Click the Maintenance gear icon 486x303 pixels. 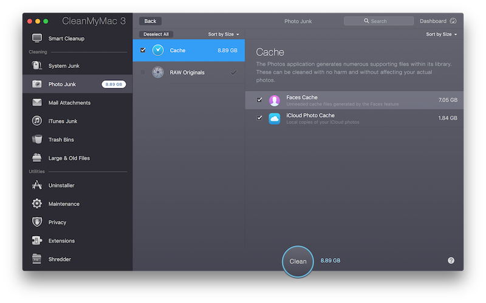tap(37, 204)
